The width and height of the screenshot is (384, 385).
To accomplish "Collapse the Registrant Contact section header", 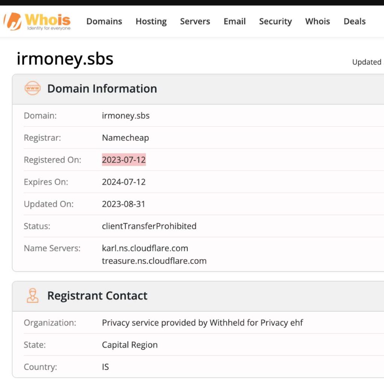I will click(97, 296).
